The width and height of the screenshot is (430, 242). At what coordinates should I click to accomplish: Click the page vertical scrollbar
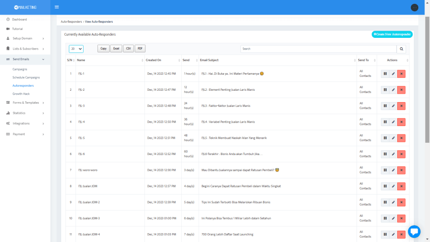click(427, 79)
